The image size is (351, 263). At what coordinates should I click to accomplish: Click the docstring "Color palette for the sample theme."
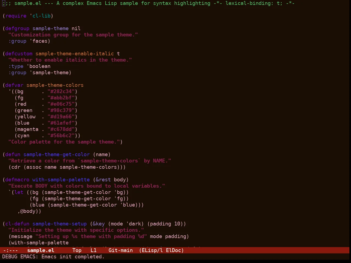(64, 142)
